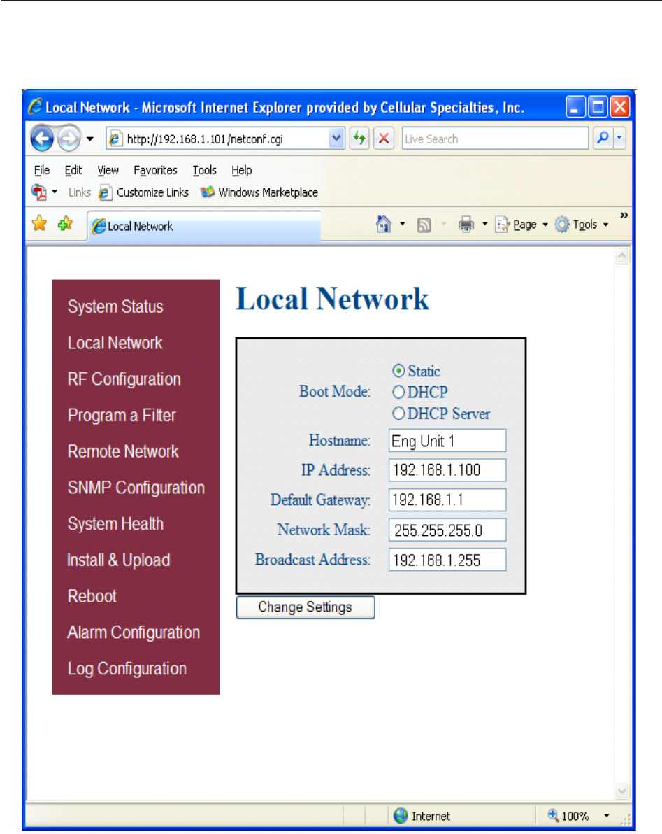
Task: Open the zoom level dropdown arrow
Action: 606,815
